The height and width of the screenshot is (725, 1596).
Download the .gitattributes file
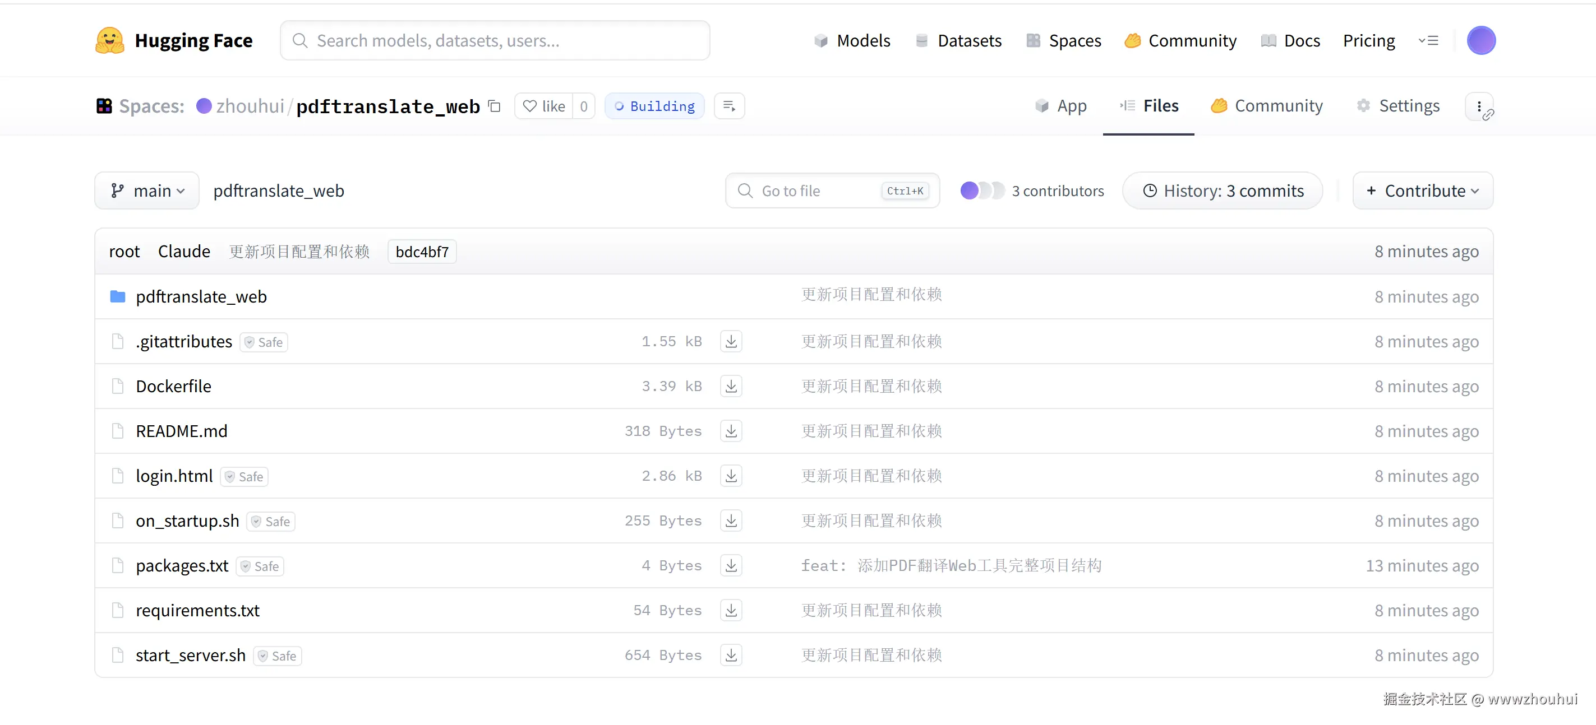pos(731,341)
